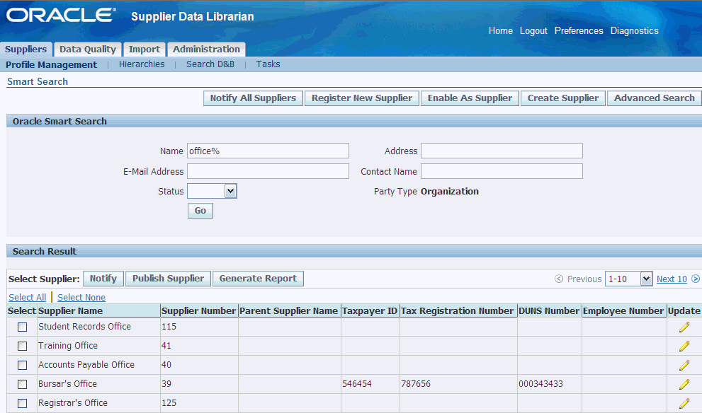
Task: Click Register New Supplier button
Action: coord(362,98)
